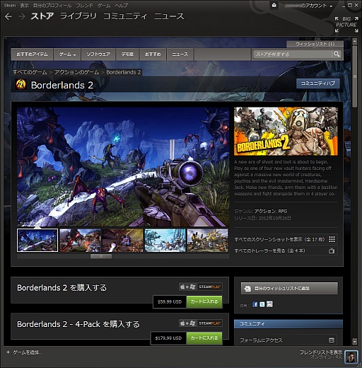
Task: Switch to Big Picture mode
Action: pyautogui.click(x=346, y=25)
